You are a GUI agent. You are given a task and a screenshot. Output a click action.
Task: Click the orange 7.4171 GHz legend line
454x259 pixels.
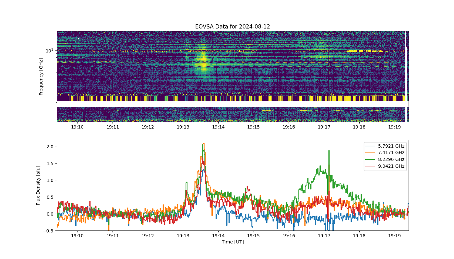[370, 153]
